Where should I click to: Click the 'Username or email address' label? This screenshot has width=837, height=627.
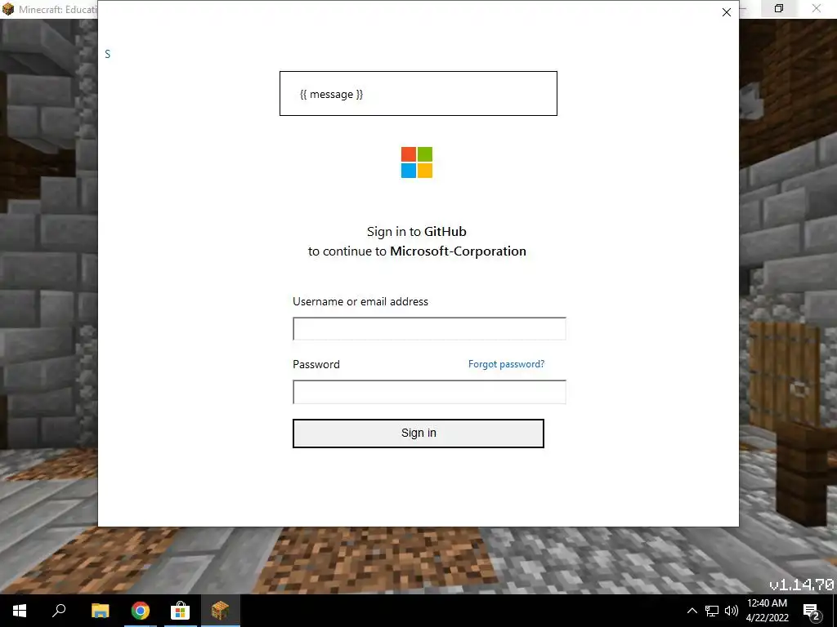click(x=360, y=302)
